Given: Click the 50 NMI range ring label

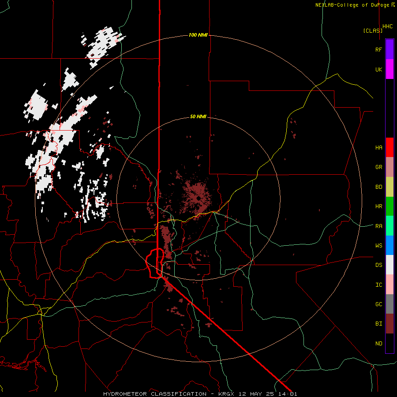Looking at the screenshot, I should [198, 116].
